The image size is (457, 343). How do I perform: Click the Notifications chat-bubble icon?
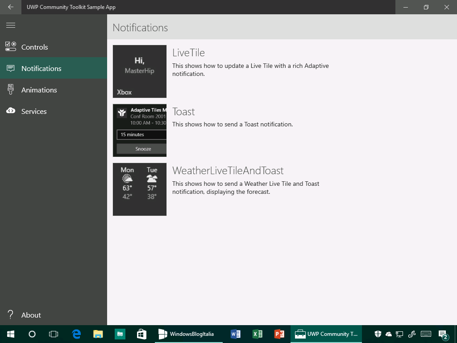click(x=11, y=68)
